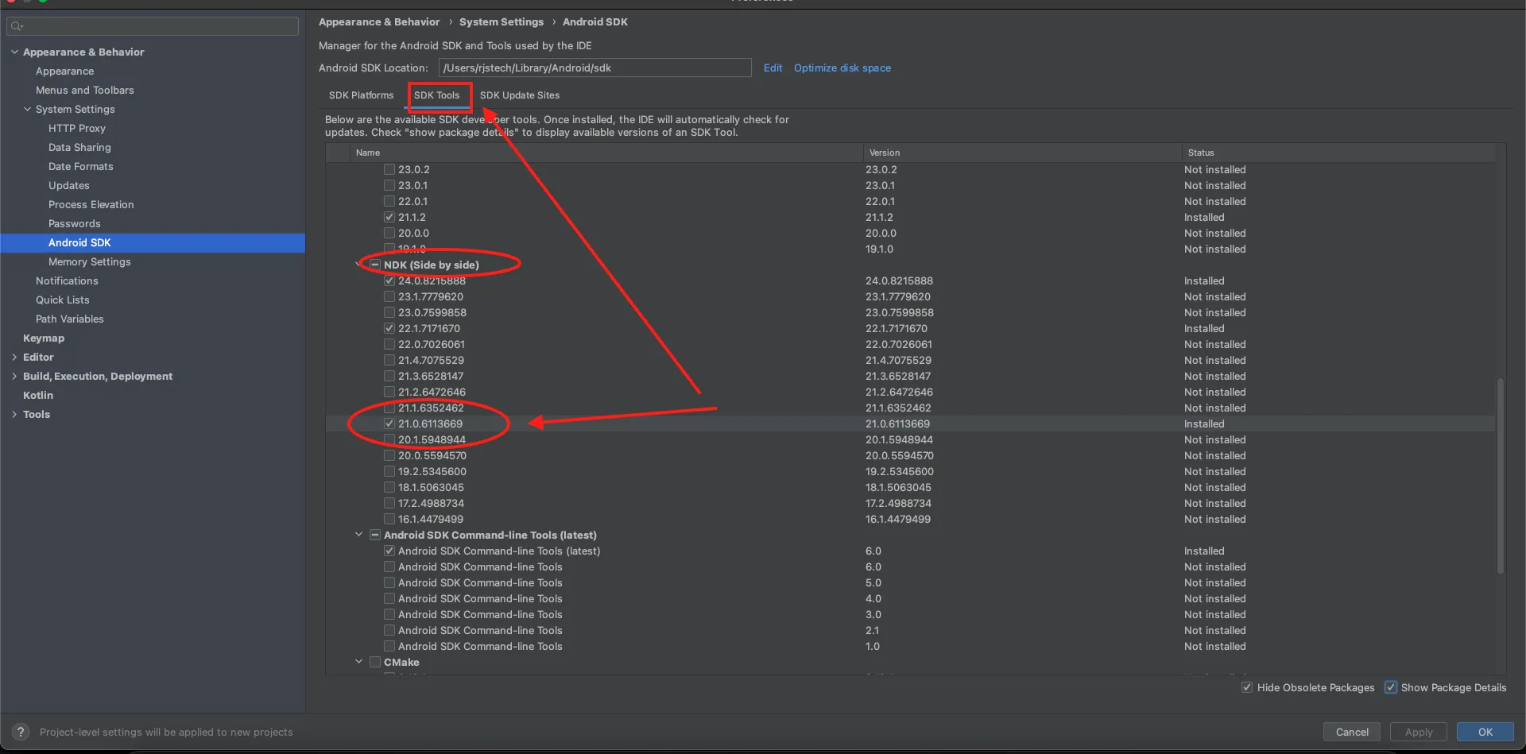1526x754 pixels.
Task: Open help with the question mark button
Action: click(x=21, y=732)
